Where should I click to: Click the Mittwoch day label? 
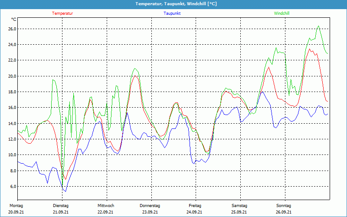point(106,206)
